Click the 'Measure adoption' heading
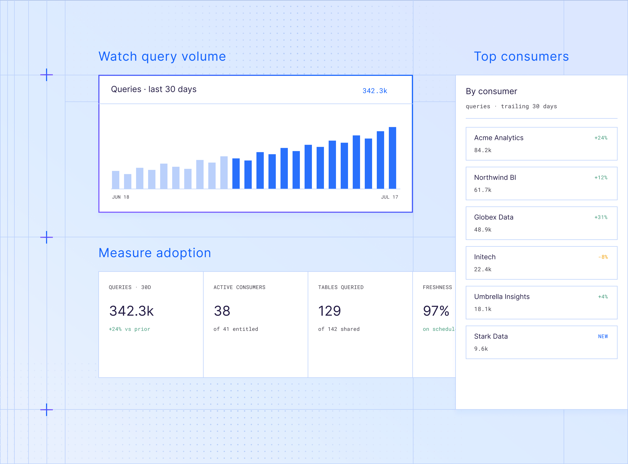This screenshot has width=628, height=464. click(155, 253)
